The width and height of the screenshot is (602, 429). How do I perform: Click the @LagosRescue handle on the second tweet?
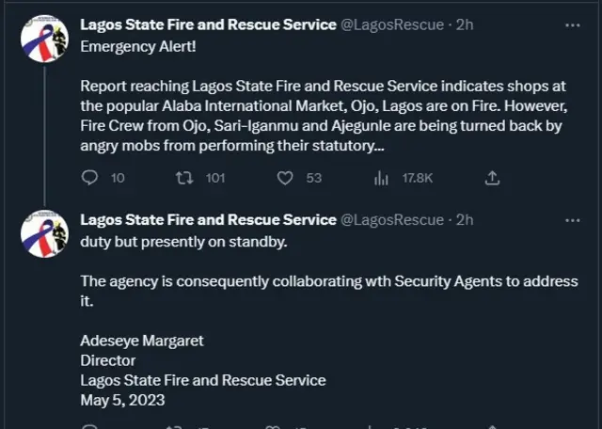(x=391, y=219)
